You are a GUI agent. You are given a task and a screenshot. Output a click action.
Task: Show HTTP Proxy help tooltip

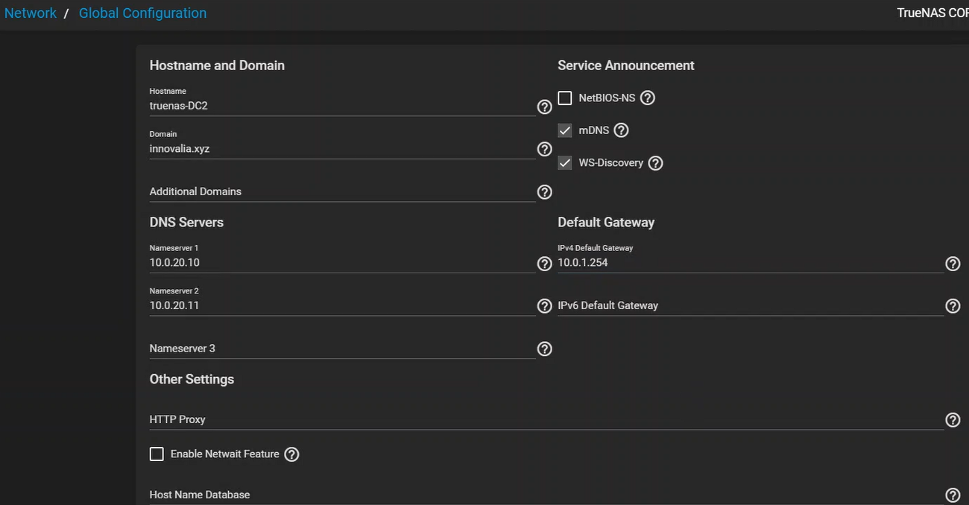click(x=953, y=420)
